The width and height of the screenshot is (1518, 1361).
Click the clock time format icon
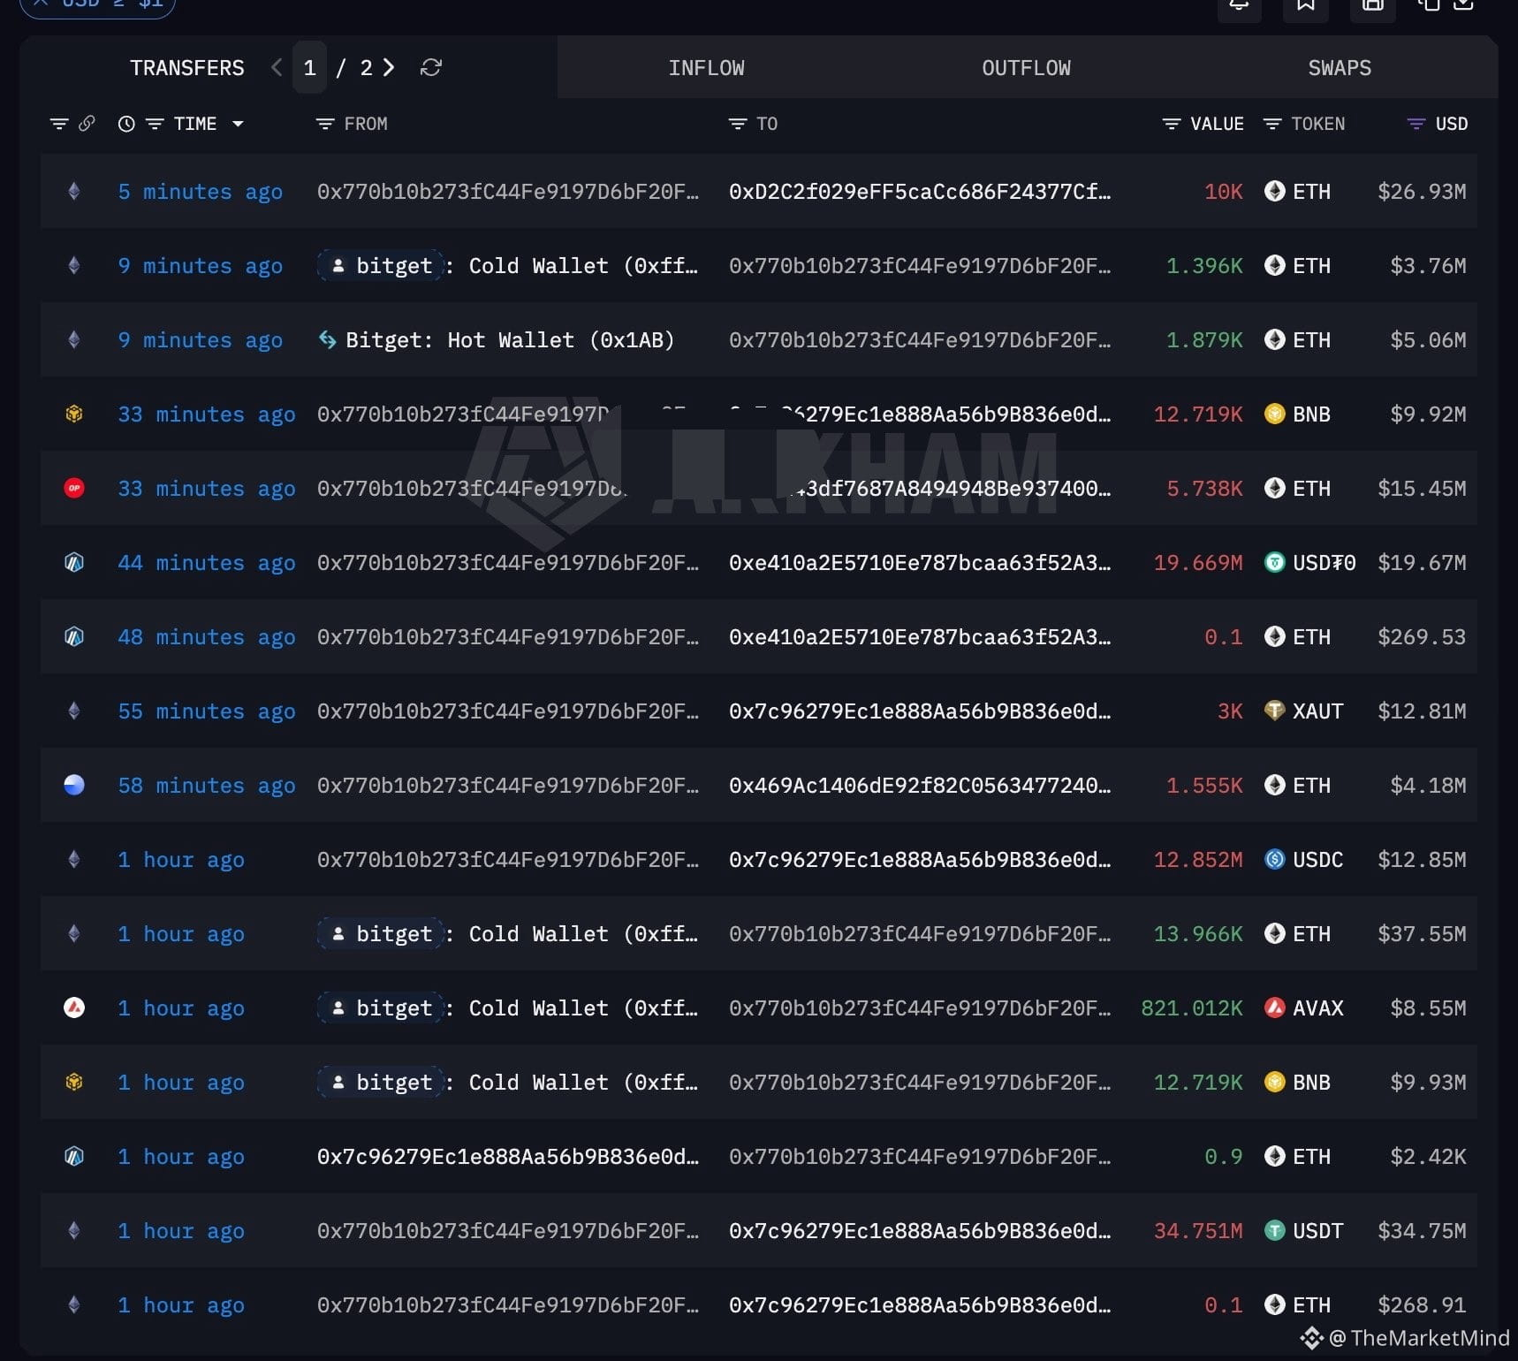tap(126, 124)
